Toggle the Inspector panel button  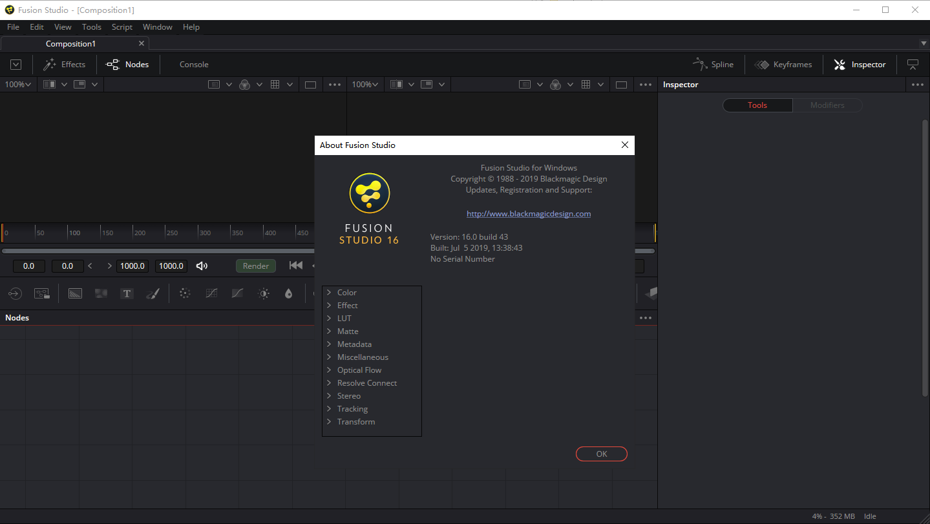(859, 65)
